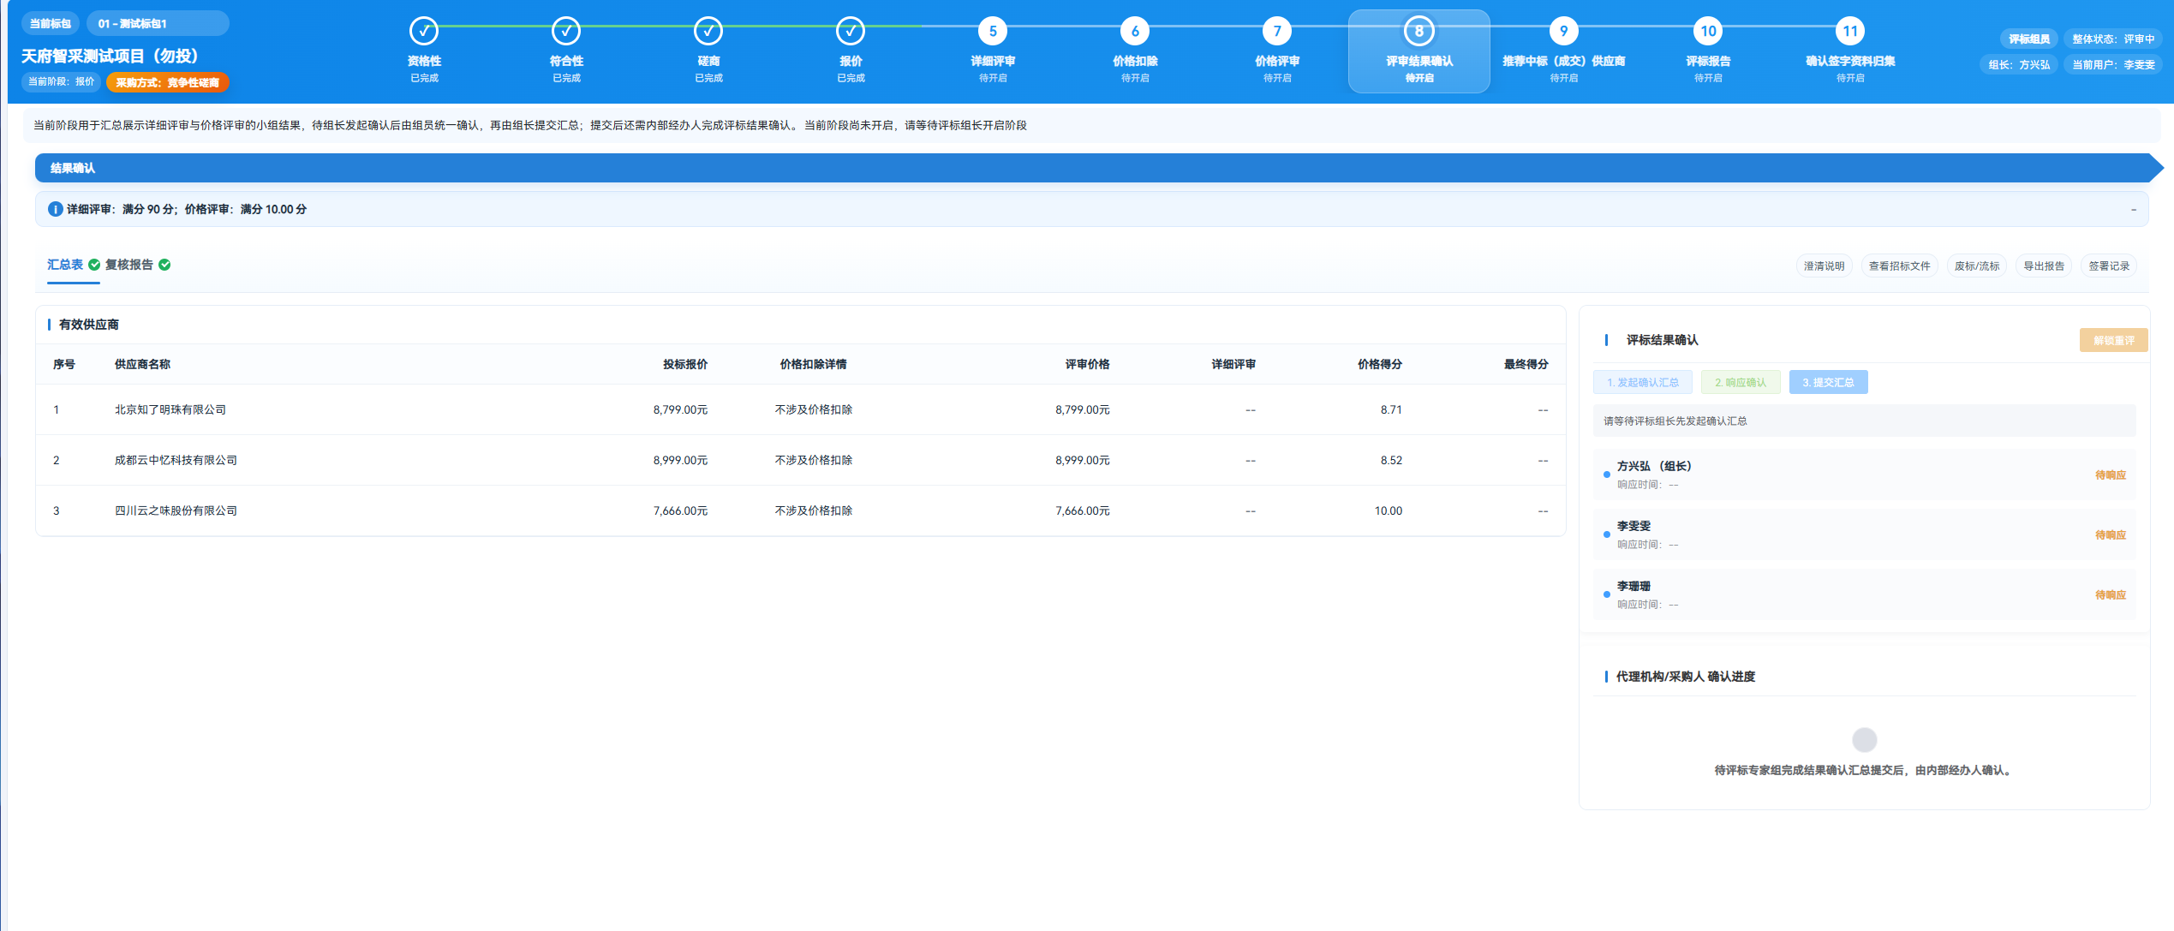Open the 01-测试标包1 package selector
Image resolution: width=2174 pixels, height=931 pixels.
[x=158, y=23]
